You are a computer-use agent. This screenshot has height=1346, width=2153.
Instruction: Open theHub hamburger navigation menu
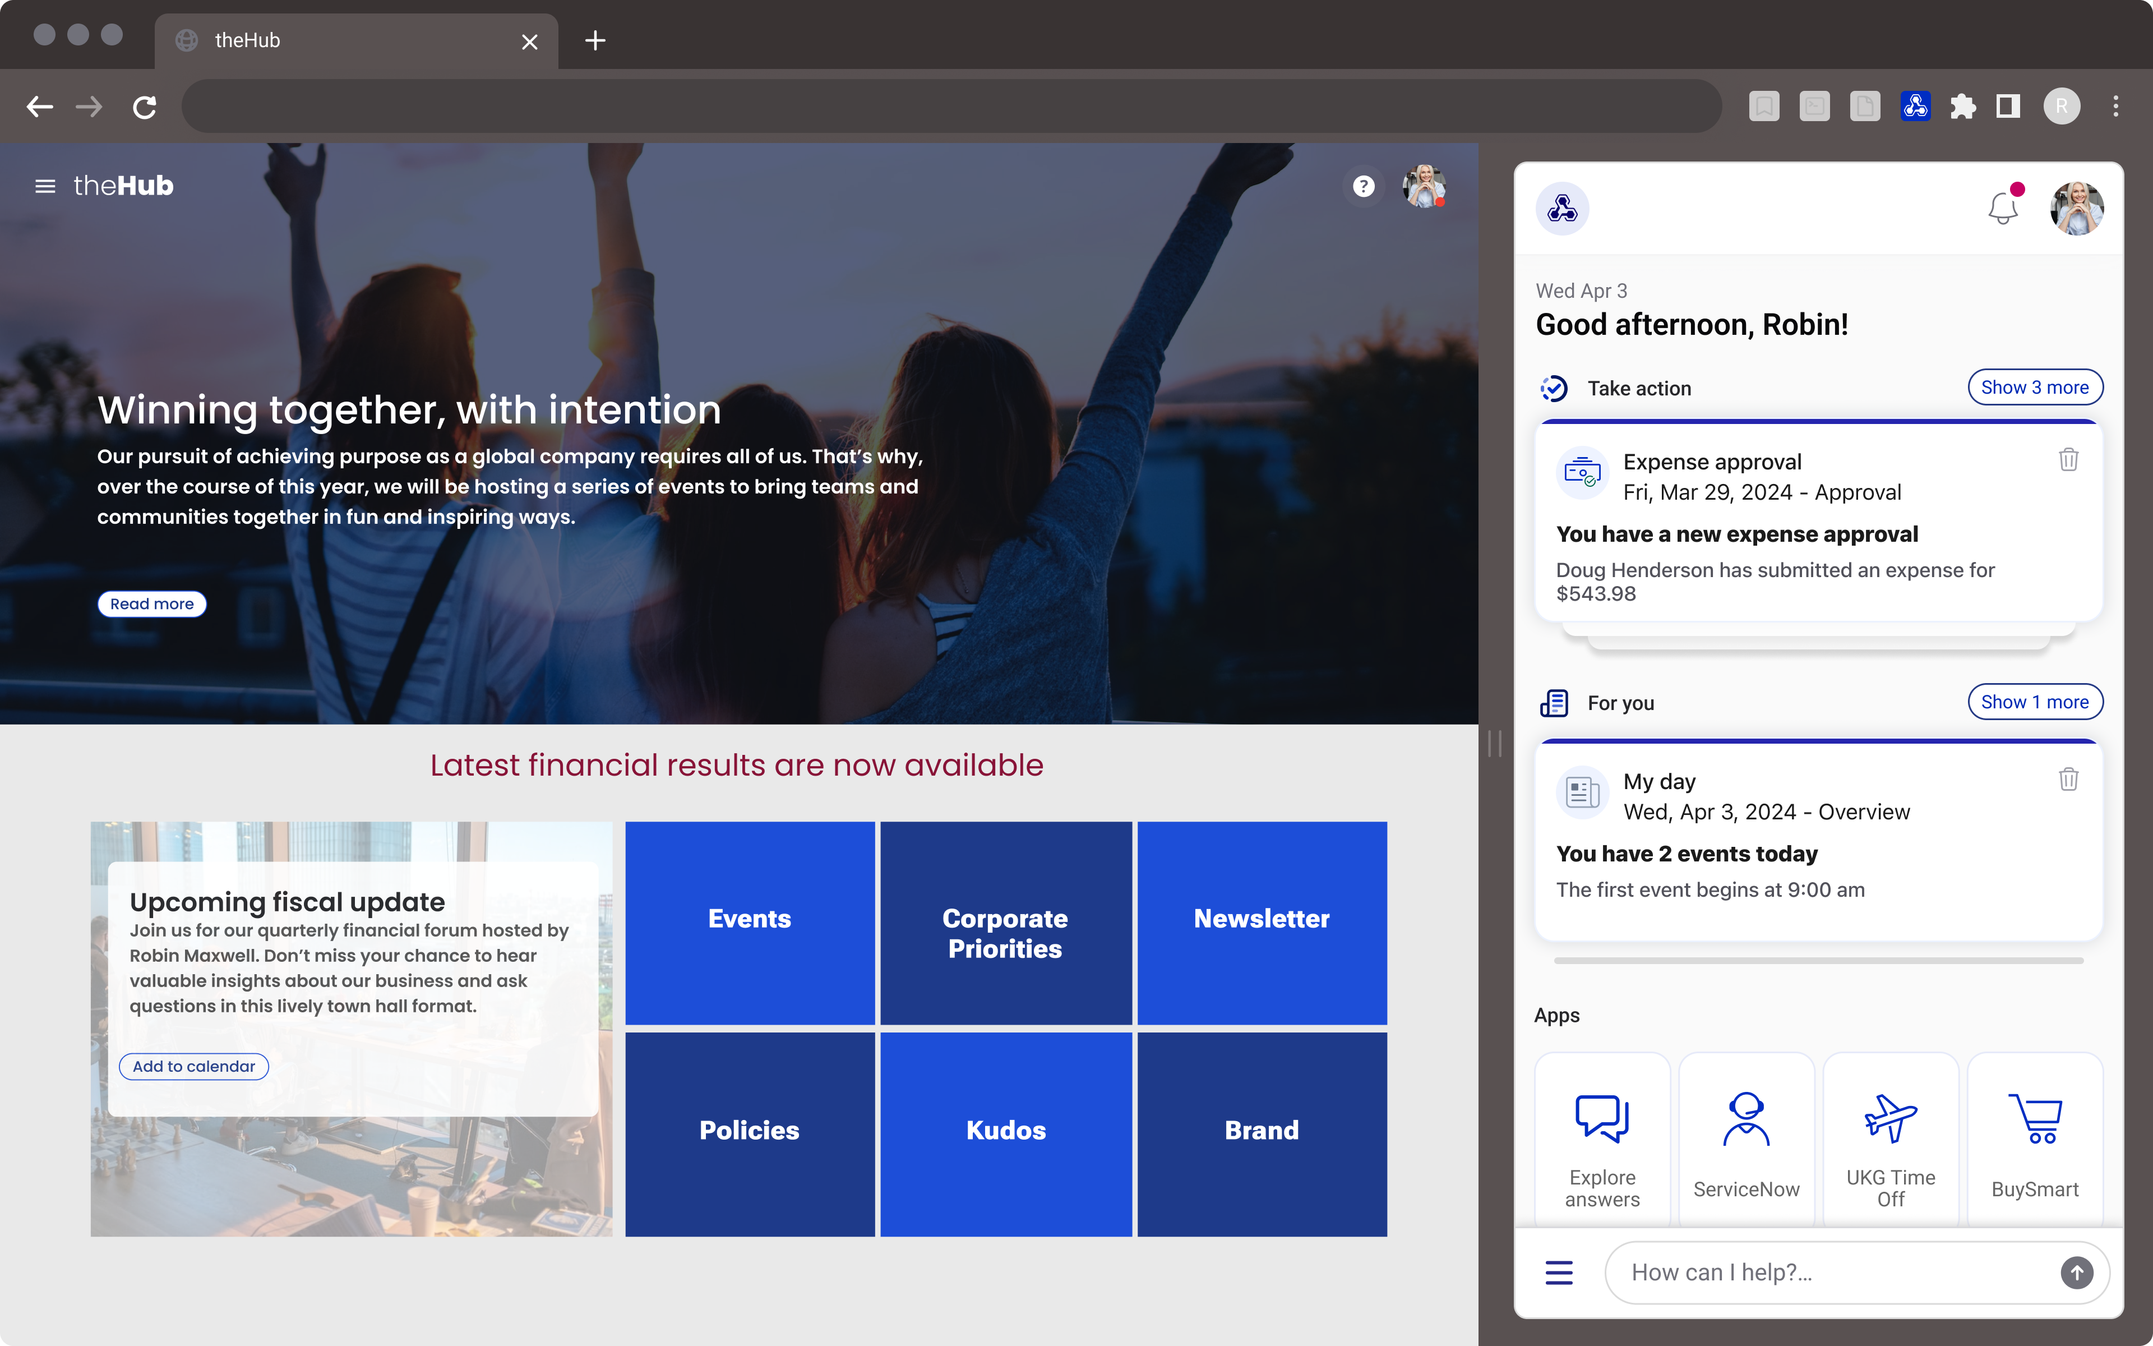point(45,186)
